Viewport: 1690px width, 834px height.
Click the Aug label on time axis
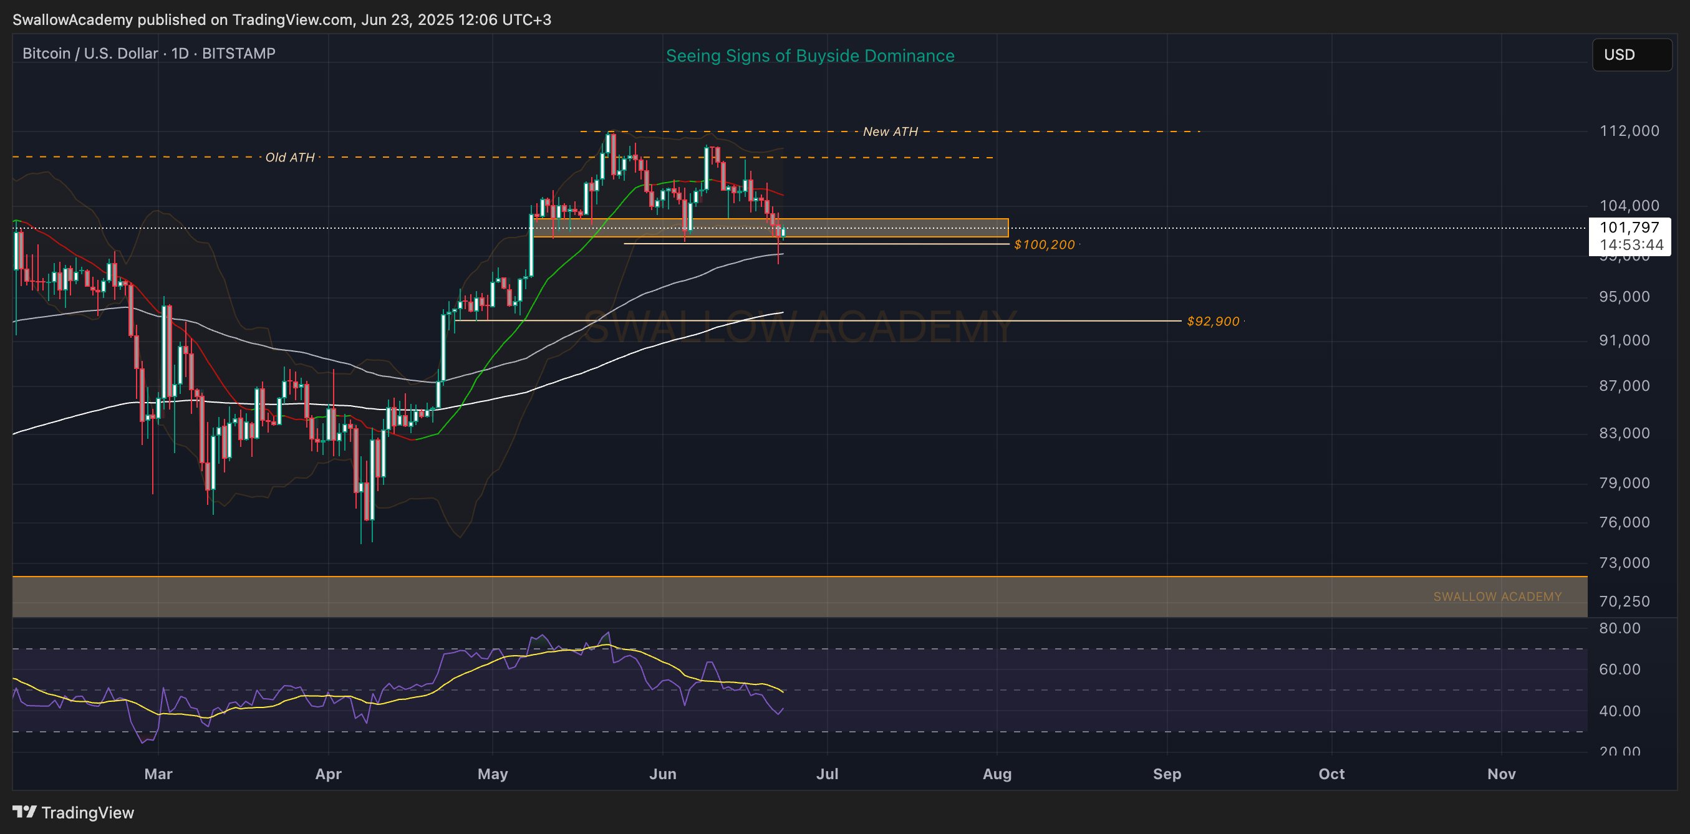point(997,774)
